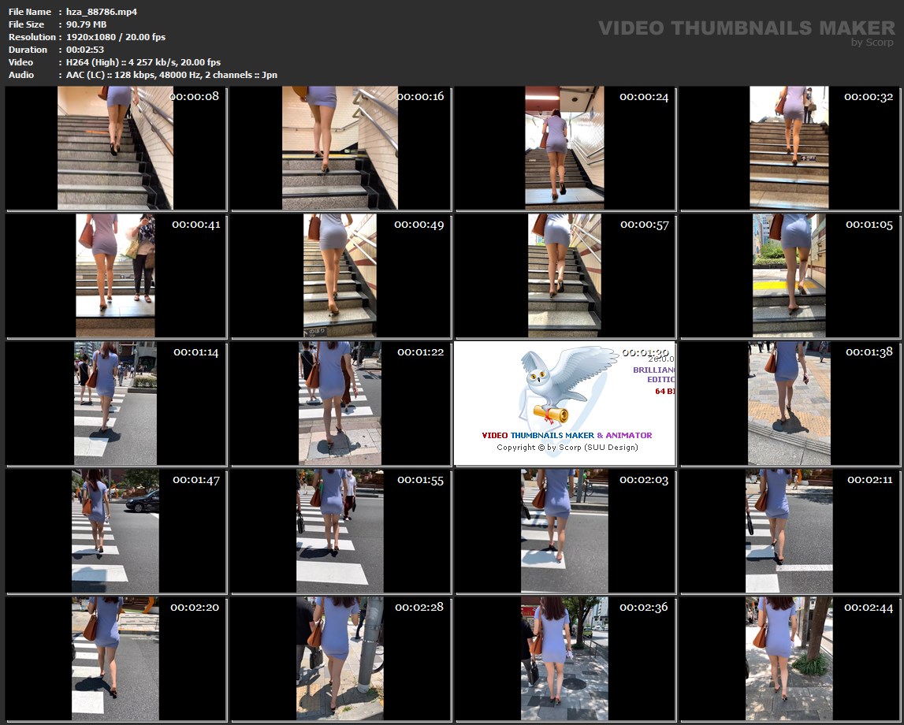904x725 pixels.
Task: Click the "by Scorp" watermark text
Action: [x=872, y=43]
